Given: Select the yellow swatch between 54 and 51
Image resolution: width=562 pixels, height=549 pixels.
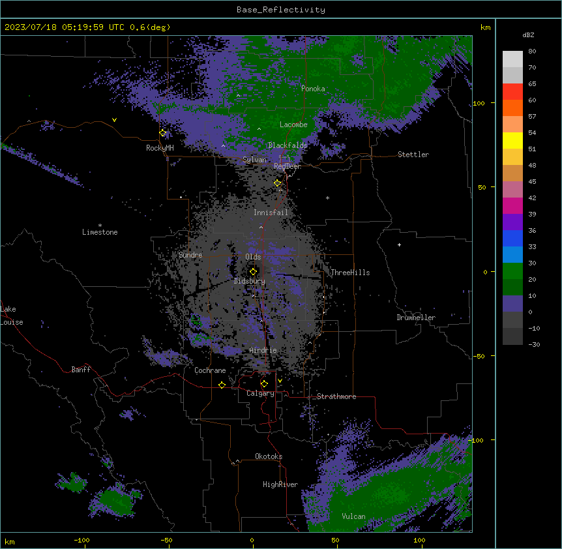Looking at the screenshot, I should 512,140.
